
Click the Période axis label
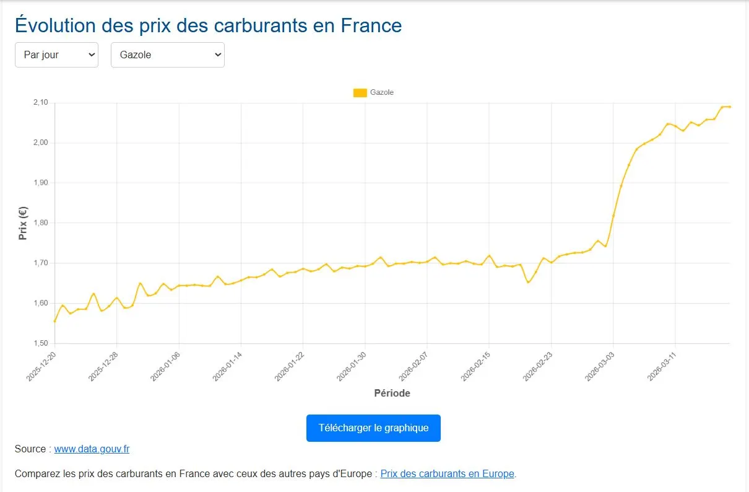pos(392,393)
